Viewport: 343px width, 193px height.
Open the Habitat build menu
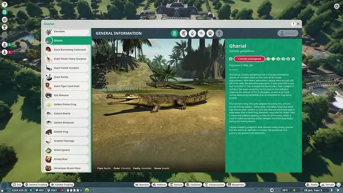point(159,185)
